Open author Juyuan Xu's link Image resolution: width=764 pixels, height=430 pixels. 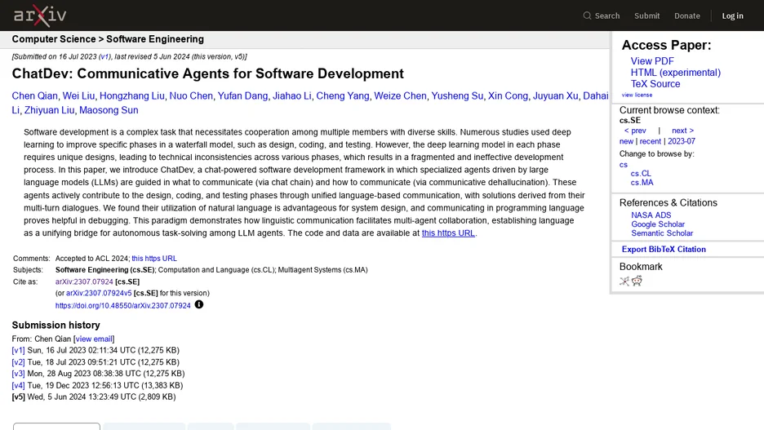556,96
